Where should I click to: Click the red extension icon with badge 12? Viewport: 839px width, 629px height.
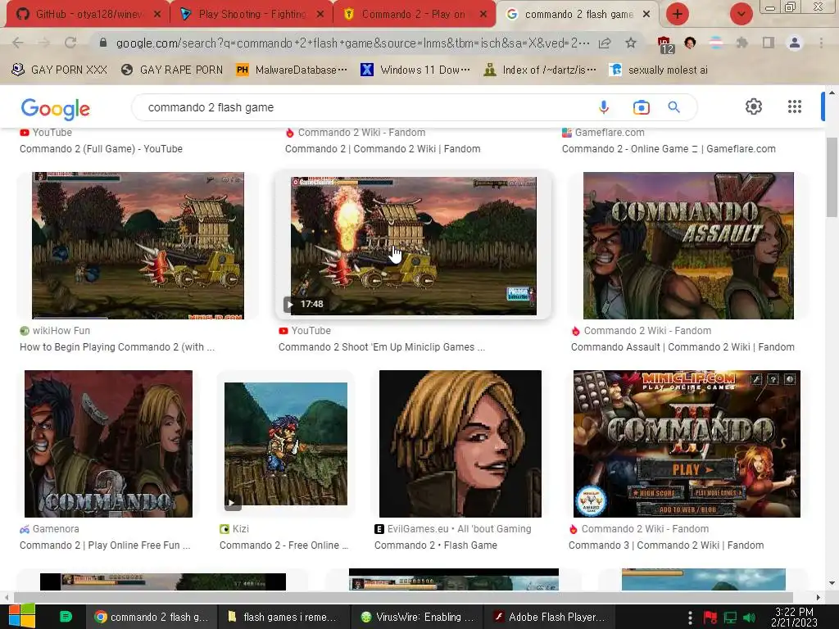pyautogui.click(x=664, y=44)
